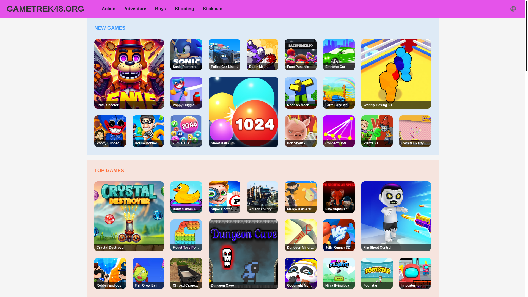Open the TOP GAMES section heading
Viewport: 528px width, 297px height.
(109, 170)
